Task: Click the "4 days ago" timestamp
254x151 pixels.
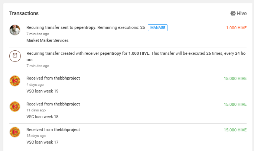Action: click(35, 85)
